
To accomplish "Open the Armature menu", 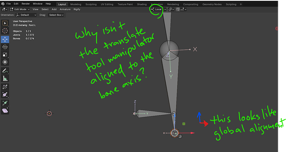I will 65,9.
